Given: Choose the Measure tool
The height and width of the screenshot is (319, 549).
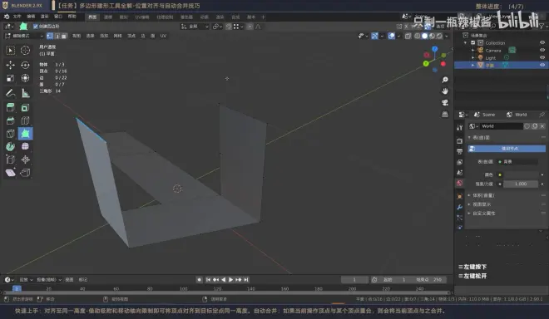Looking at the screenshot, I should click(x=25, y=93).
